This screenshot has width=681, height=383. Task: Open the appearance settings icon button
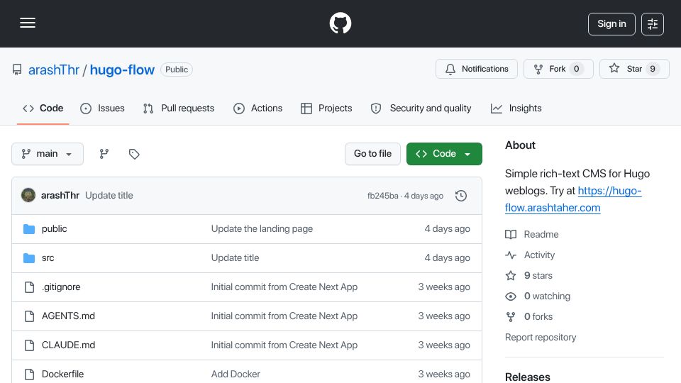pos(653,24)
